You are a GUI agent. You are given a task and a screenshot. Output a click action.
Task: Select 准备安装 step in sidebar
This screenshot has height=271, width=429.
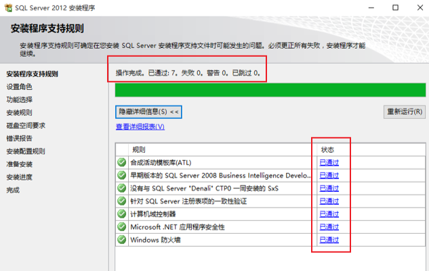(x=20, y=164)
